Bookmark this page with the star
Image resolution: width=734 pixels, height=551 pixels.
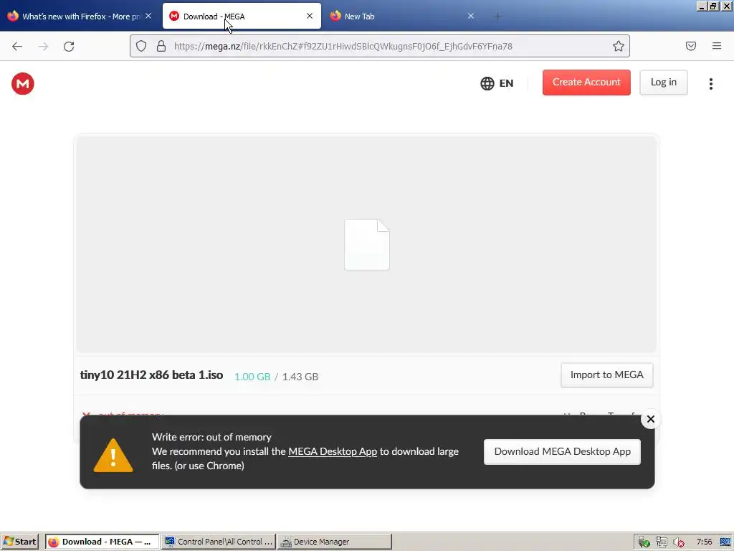[619, 46]
